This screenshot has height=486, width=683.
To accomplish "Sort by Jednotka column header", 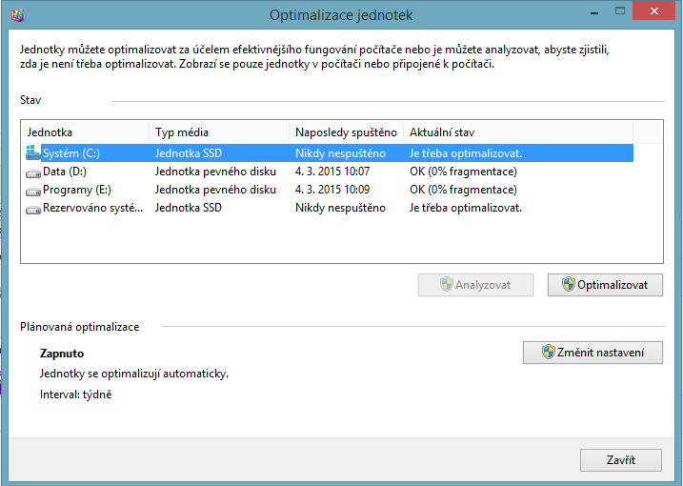I will 85,132.
